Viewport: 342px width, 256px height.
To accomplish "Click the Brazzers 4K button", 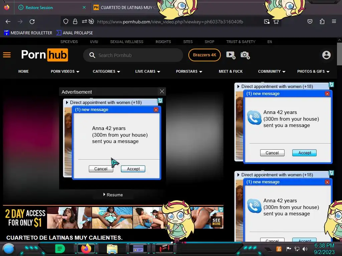I will tap(204, 55).
